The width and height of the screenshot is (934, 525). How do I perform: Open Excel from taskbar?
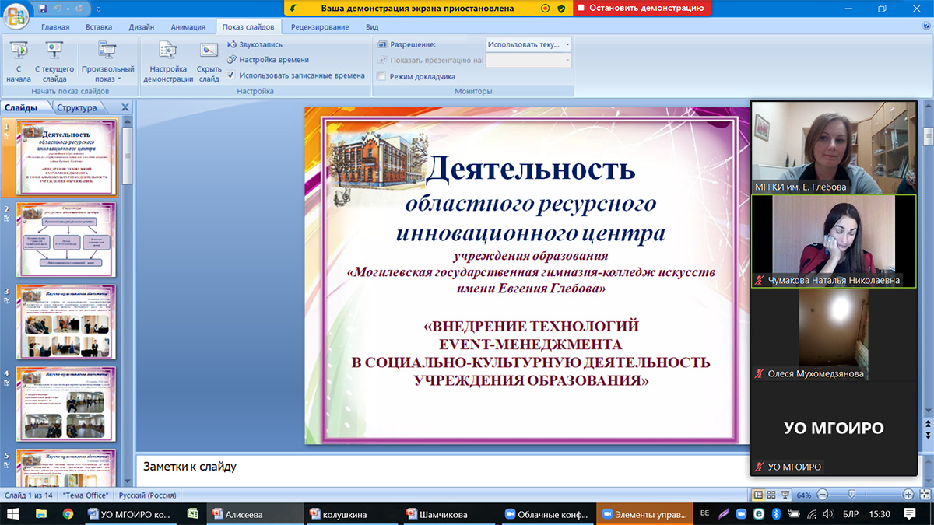coord(192,513)
